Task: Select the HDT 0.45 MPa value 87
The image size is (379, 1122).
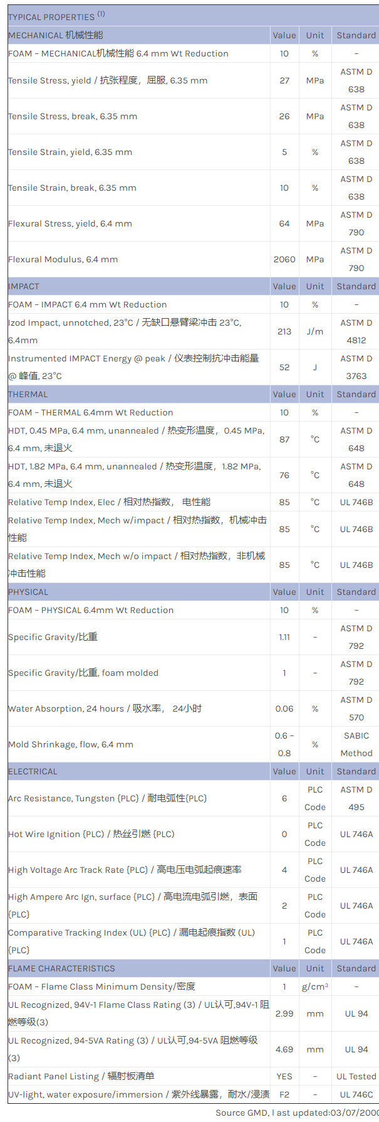Action: tap(284, 439)
